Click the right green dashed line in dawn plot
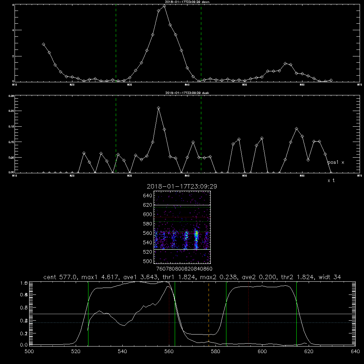Image resolution: width=364 pixels, height=364 pixels. 201,43
